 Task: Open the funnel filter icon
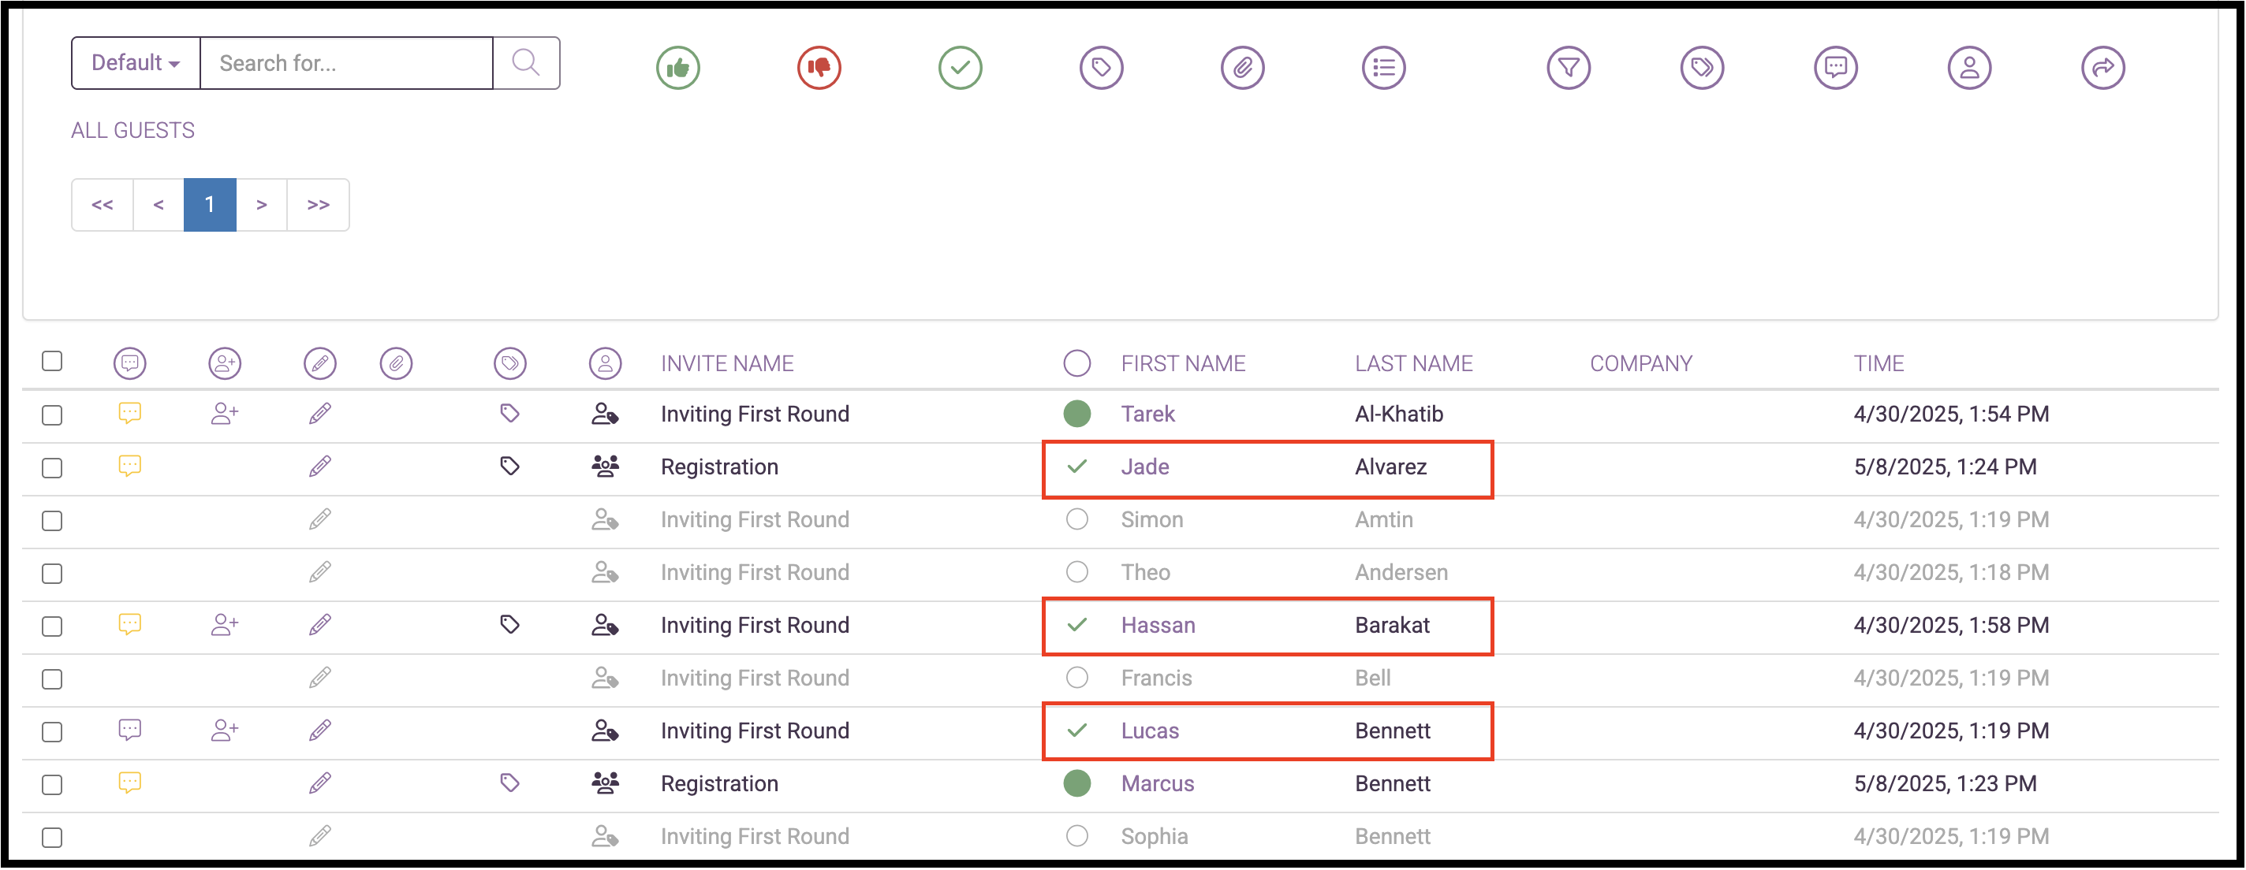pos(1569,67)
